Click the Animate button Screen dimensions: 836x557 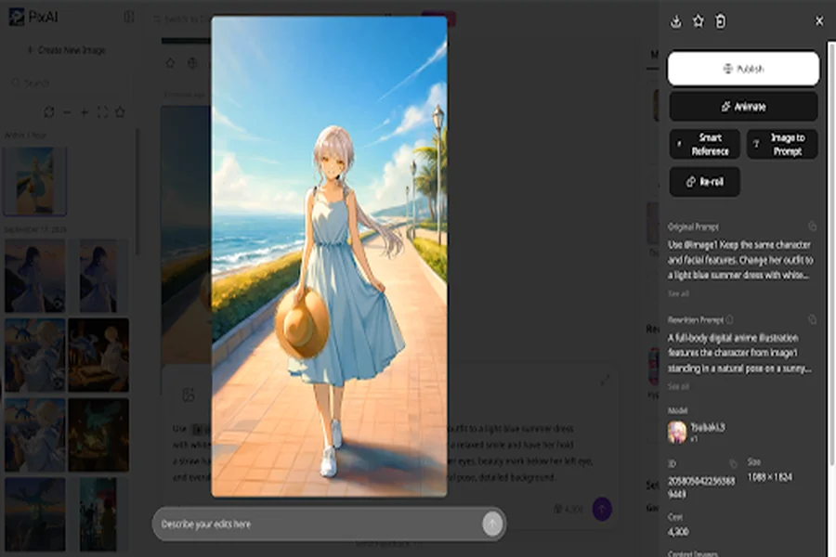tap(743, 107)
